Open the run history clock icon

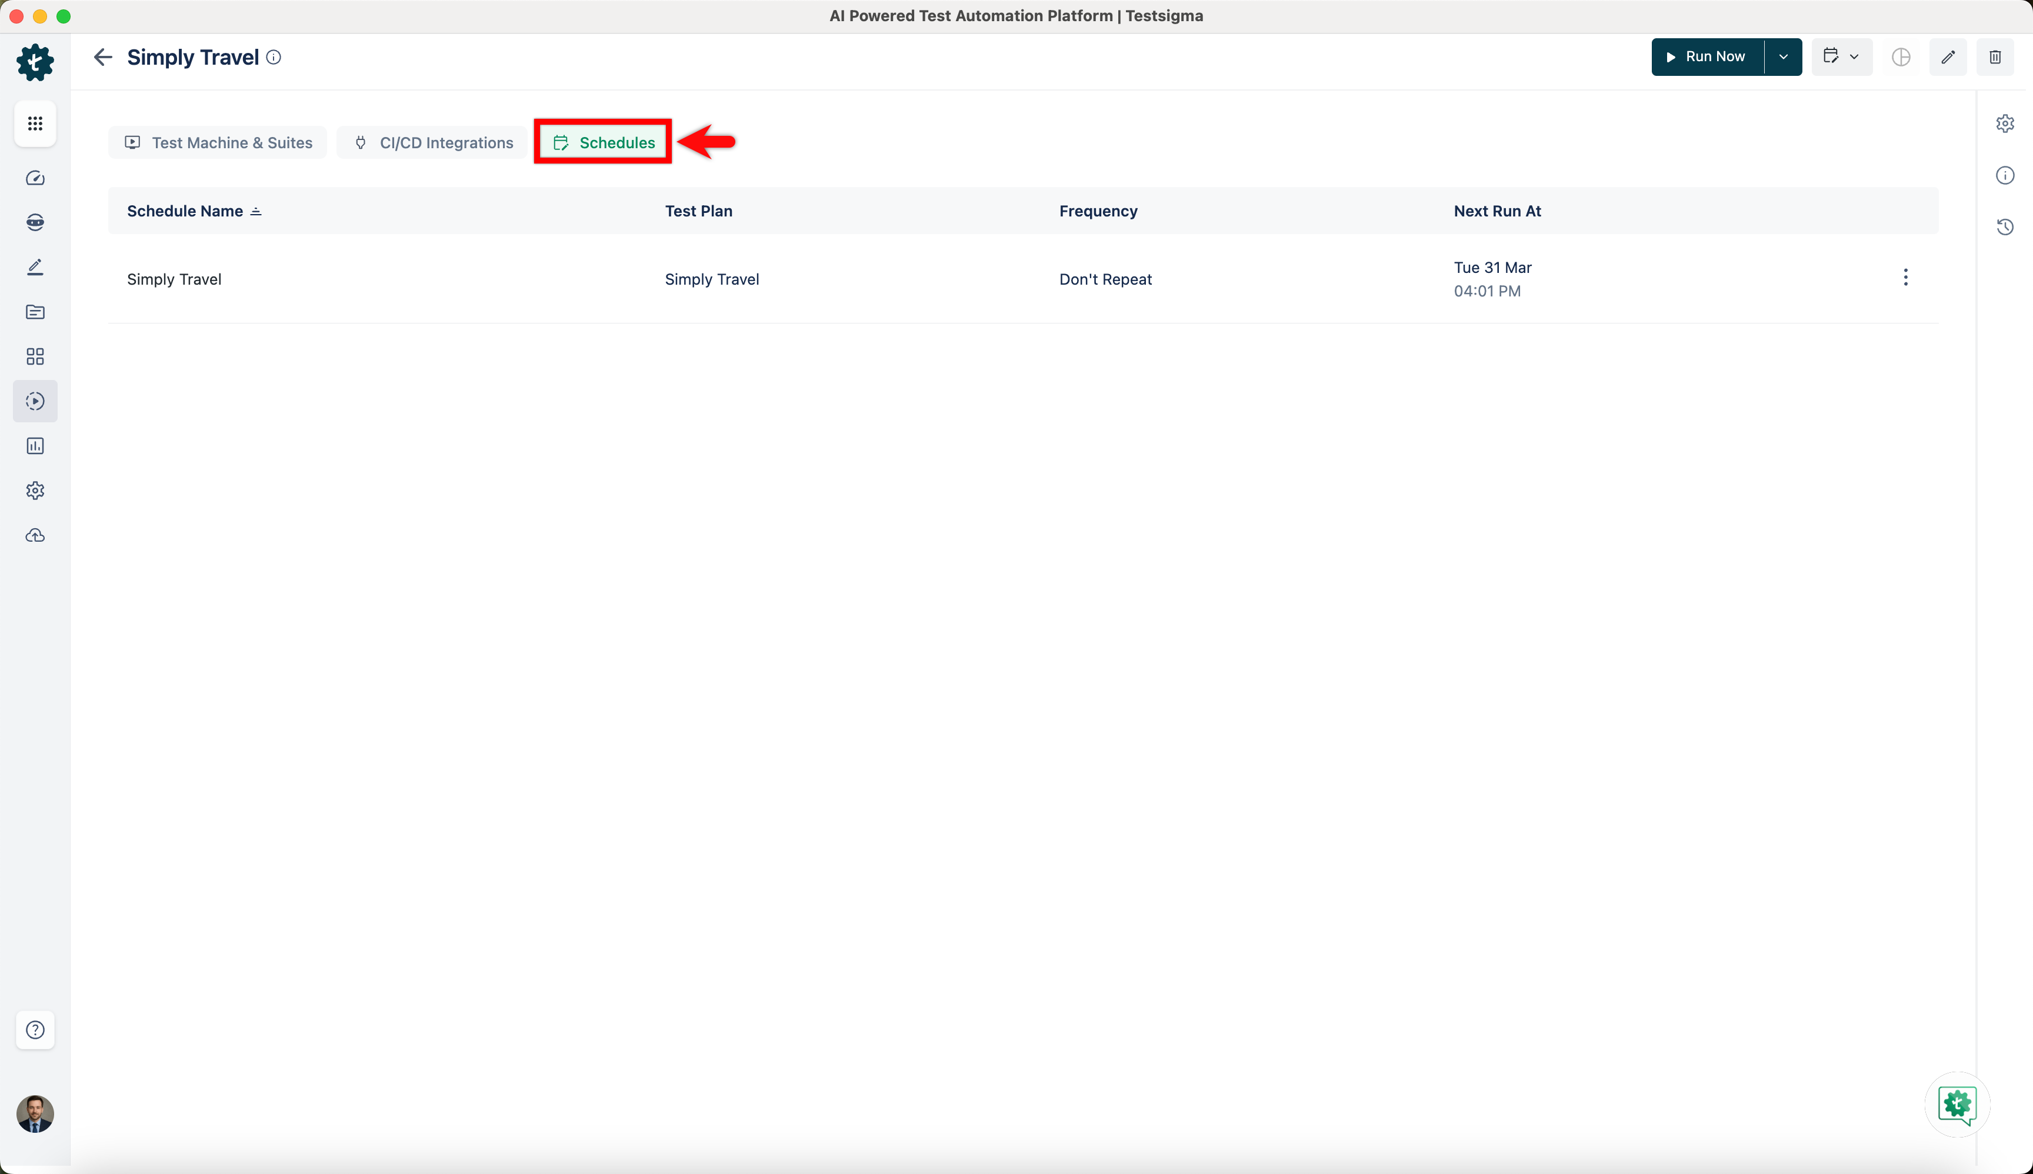2005,228
